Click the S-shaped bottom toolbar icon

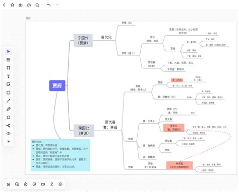[x=9, y=184]
